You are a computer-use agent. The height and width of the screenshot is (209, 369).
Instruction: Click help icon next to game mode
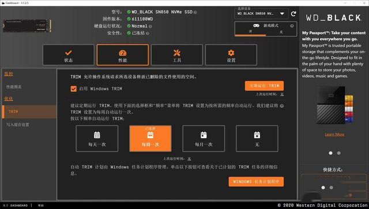(292, 26)
